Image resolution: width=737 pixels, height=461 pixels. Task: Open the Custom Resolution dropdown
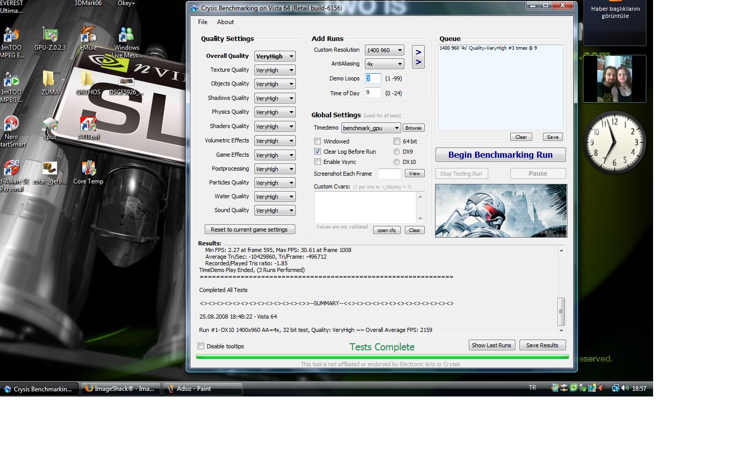pos(384,50)
